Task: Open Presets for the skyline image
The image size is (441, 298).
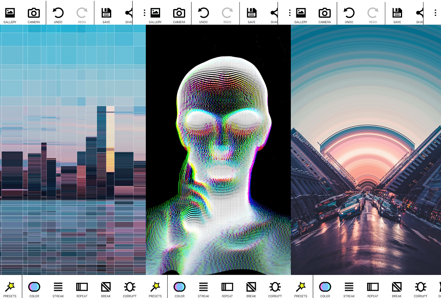Action: pyautogui.click(x=10, y=289)
